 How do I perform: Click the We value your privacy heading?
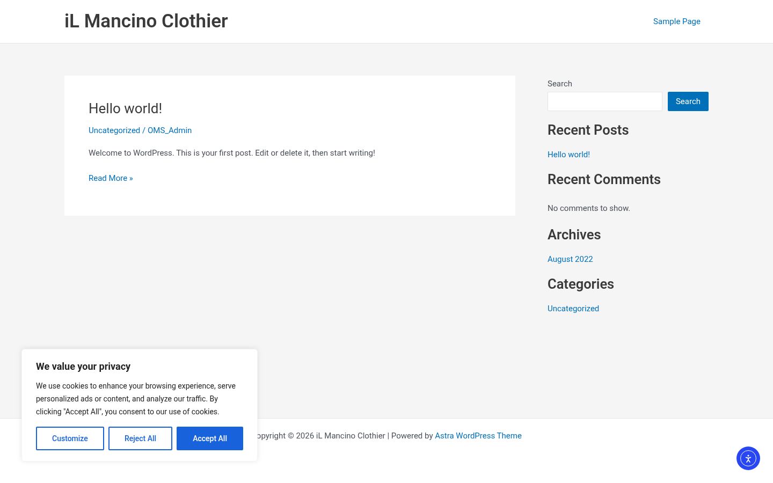click(83, 367)
